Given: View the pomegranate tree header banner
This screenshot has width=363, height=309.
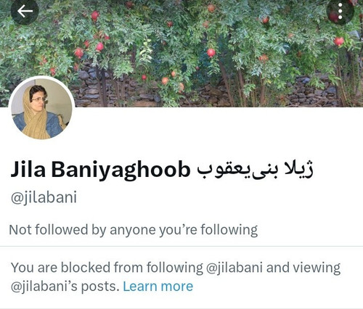Looking at the screenshot, I should [181, 53].
